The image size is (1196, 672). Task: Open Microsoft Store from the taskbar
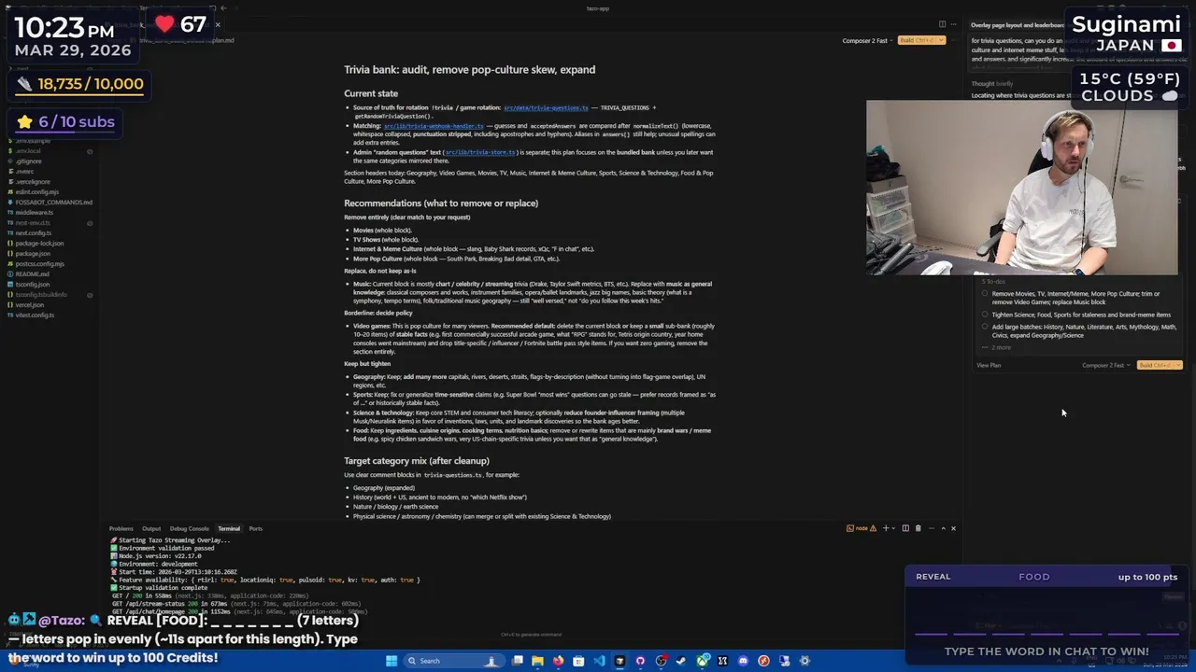[578, 661]
